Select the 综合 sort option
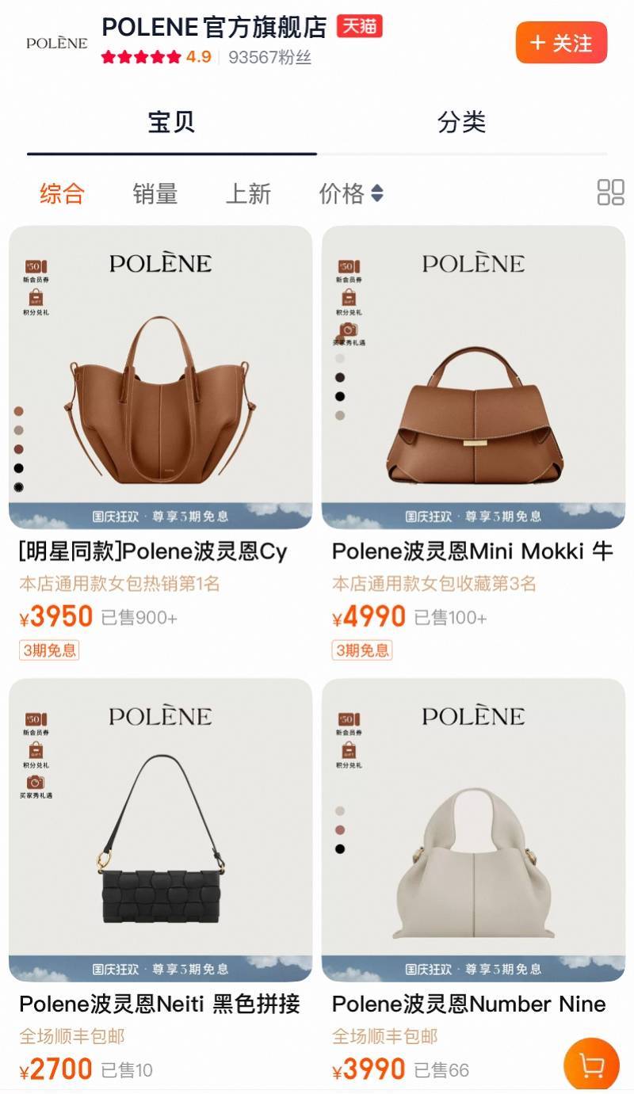This screenshot has height=1094, width=634. tap(63, 193)
